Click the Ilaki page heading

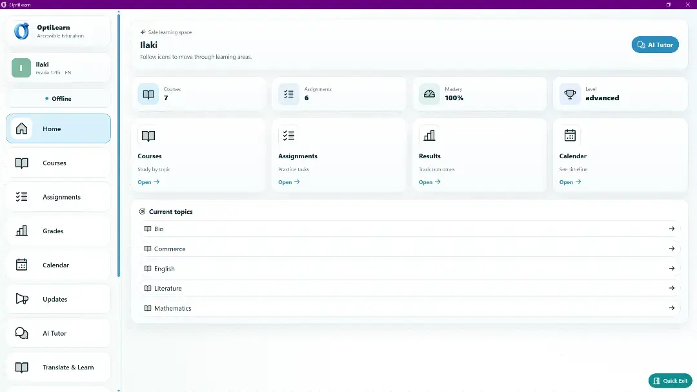pyautogui.click(x=148, y=45)
